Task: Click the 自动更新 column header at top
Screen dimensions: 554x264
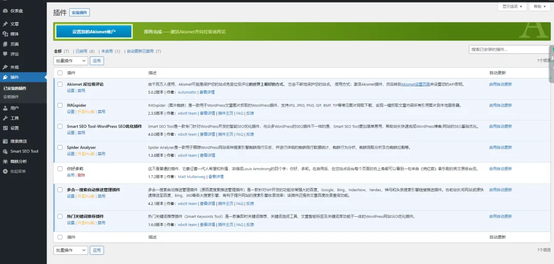Action: pyautogui.click(x=497, y=73)
